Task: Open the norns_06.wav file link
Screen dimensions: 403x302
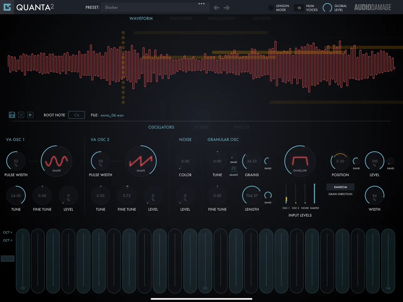Action: click(x=112, y=115)
